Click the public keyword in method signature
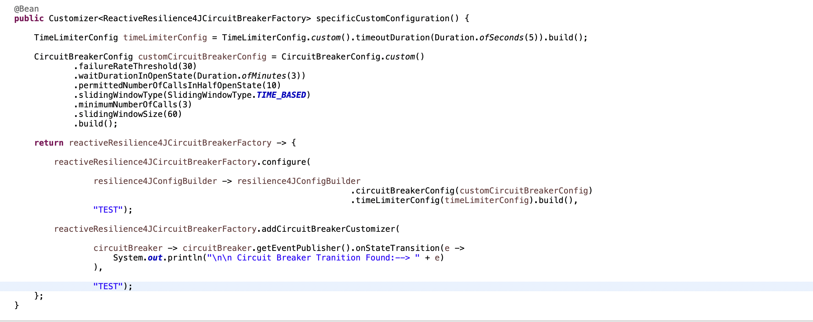Screen dimensions: 813x322 [x=29, y=18]
